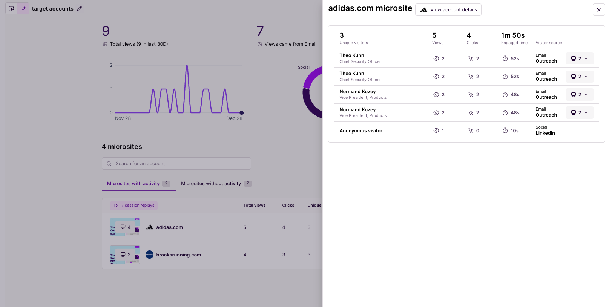Click the Search for an account field
Image resolution: width=609 pixels, height=307 pixels.
(176, 164)
